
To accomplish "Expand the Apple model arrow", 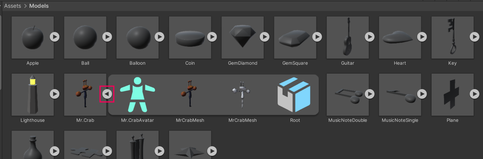I will [54, 37].
